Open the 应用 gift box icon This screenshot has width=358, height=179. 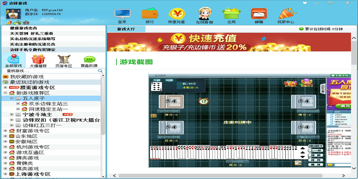(232, 14)
